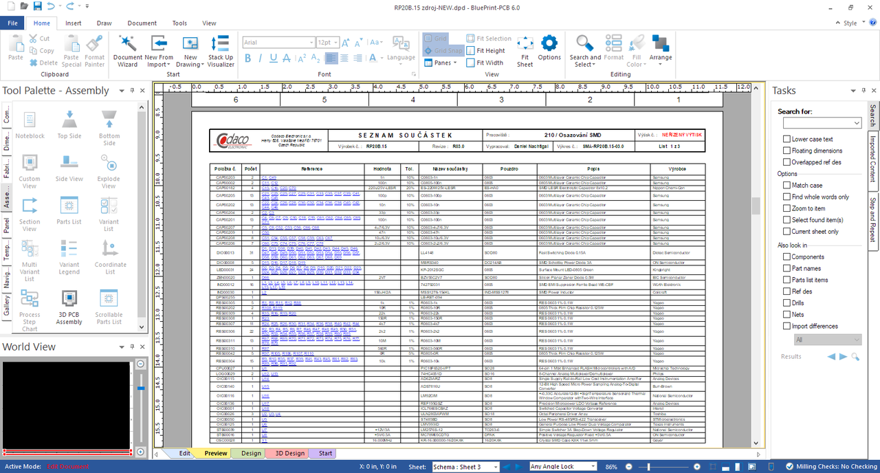Choose the Coordinate List tool
This screenshot has width=880, height=473.
(x=109, y=256)
